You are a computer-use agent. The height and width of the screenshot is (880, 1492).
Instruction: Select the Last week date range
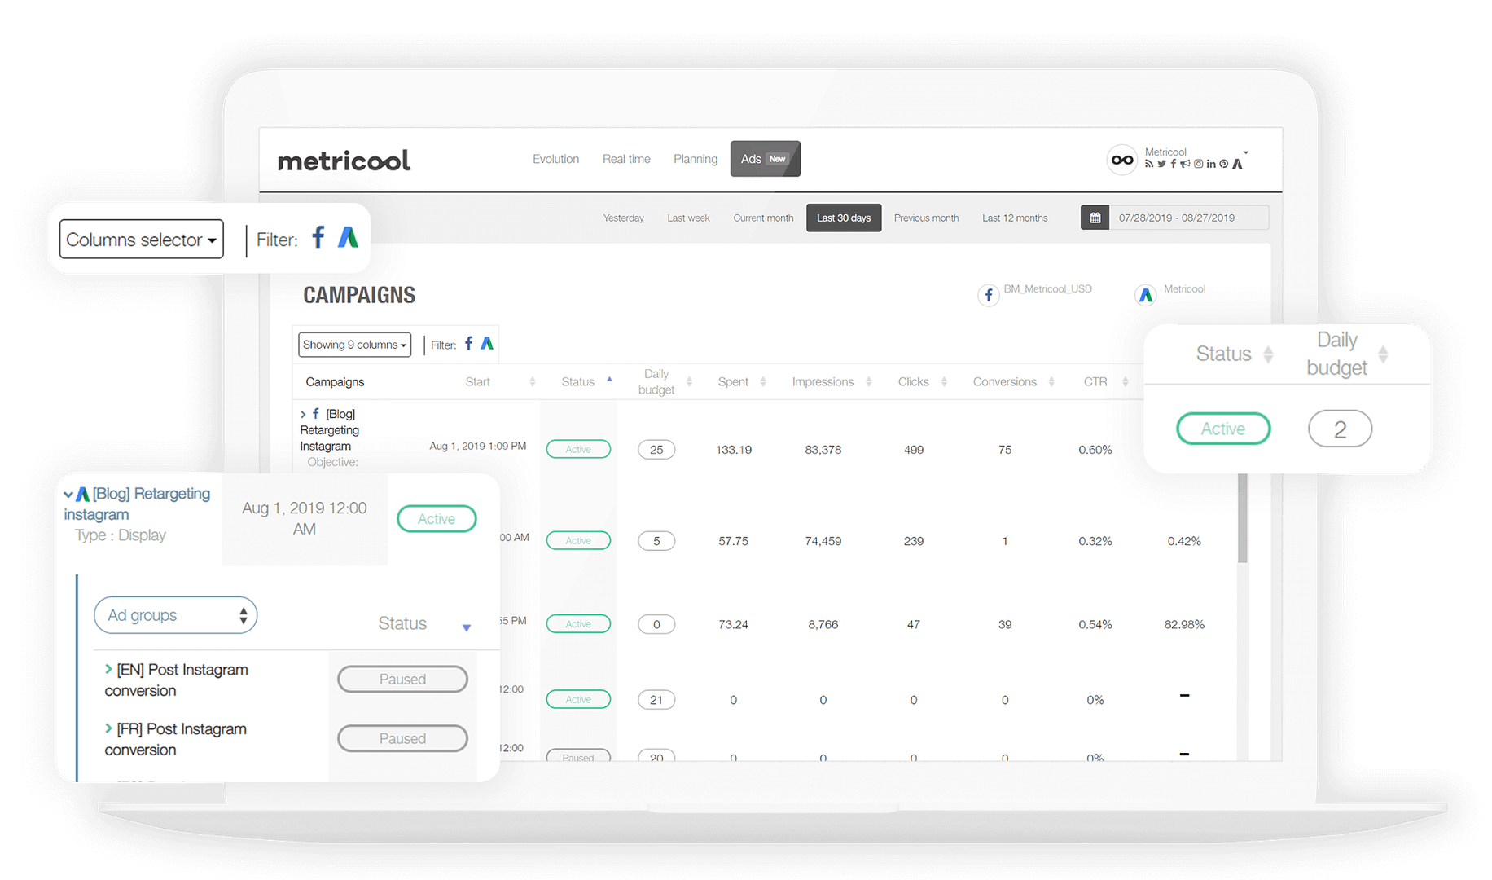coord(688,218)
